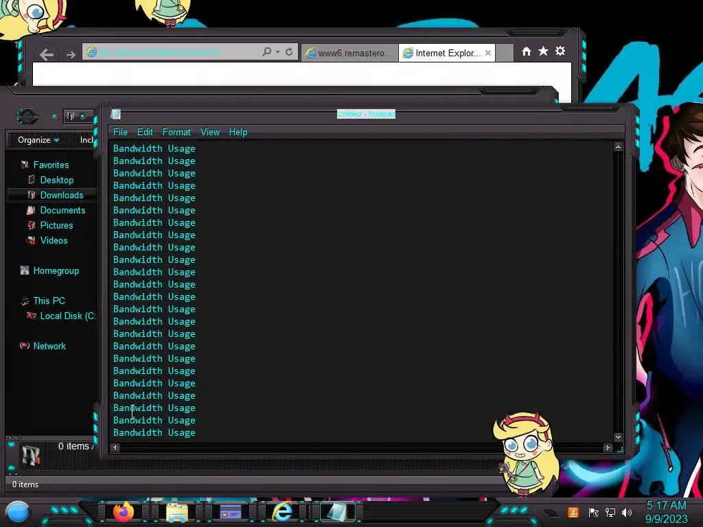The width and height of the screenshot is (703, 527).
Task: Launch Firefox from the taskbar
Action: click(124, 512)
